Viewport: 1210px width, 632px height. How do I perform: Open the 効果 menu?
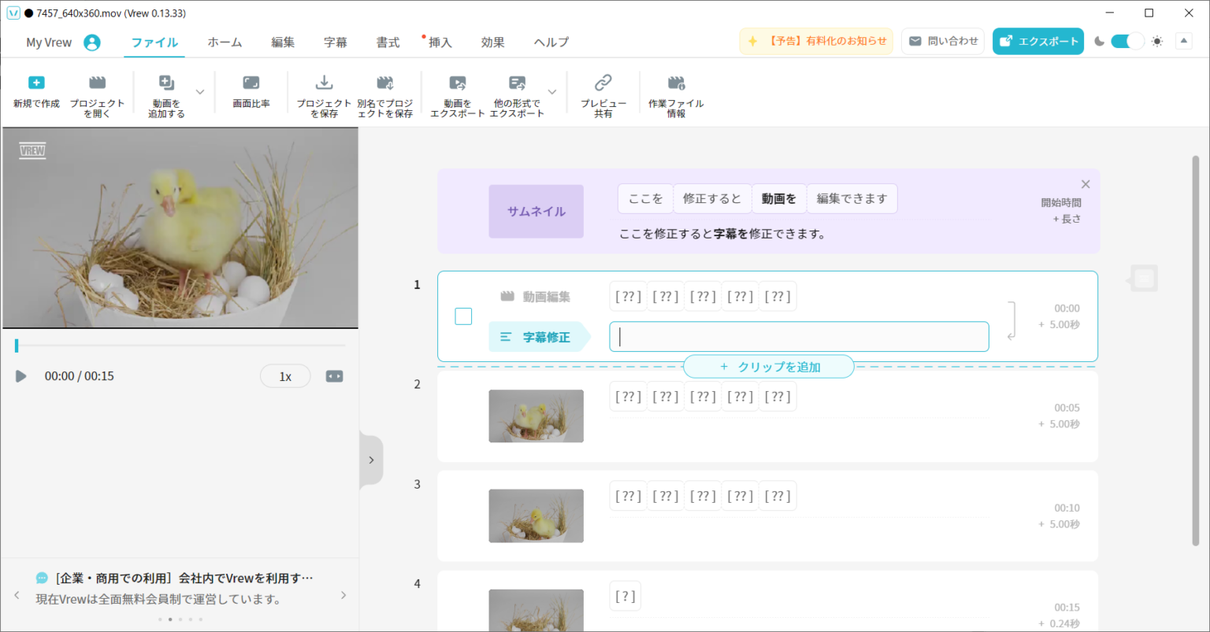(x=492, y=42)
